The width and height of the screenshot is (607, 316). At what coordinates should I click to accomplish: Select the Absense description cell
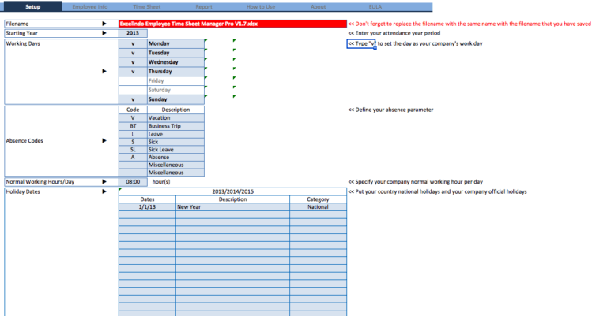[x=175, y=157]
